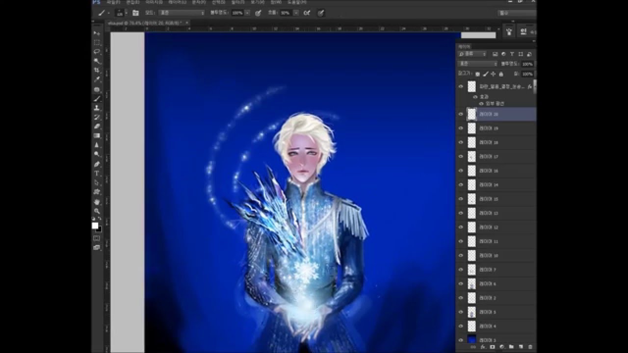Toggle Quick Mask mode in the toolbox
628x353 pixels.
tap(97, 238)
